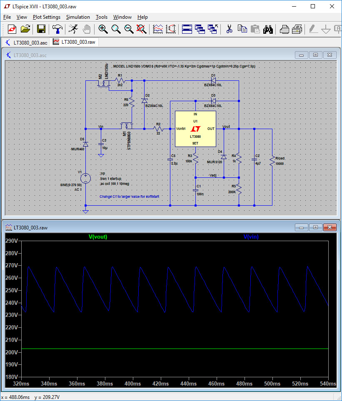Maximize the LT3080_003.asc schematic pane

click(x=315, y=55)
